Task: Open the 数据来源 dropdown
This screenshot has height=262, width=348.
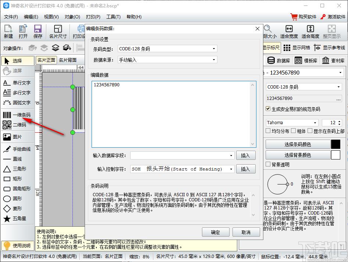Action: [x=167, y=60]
